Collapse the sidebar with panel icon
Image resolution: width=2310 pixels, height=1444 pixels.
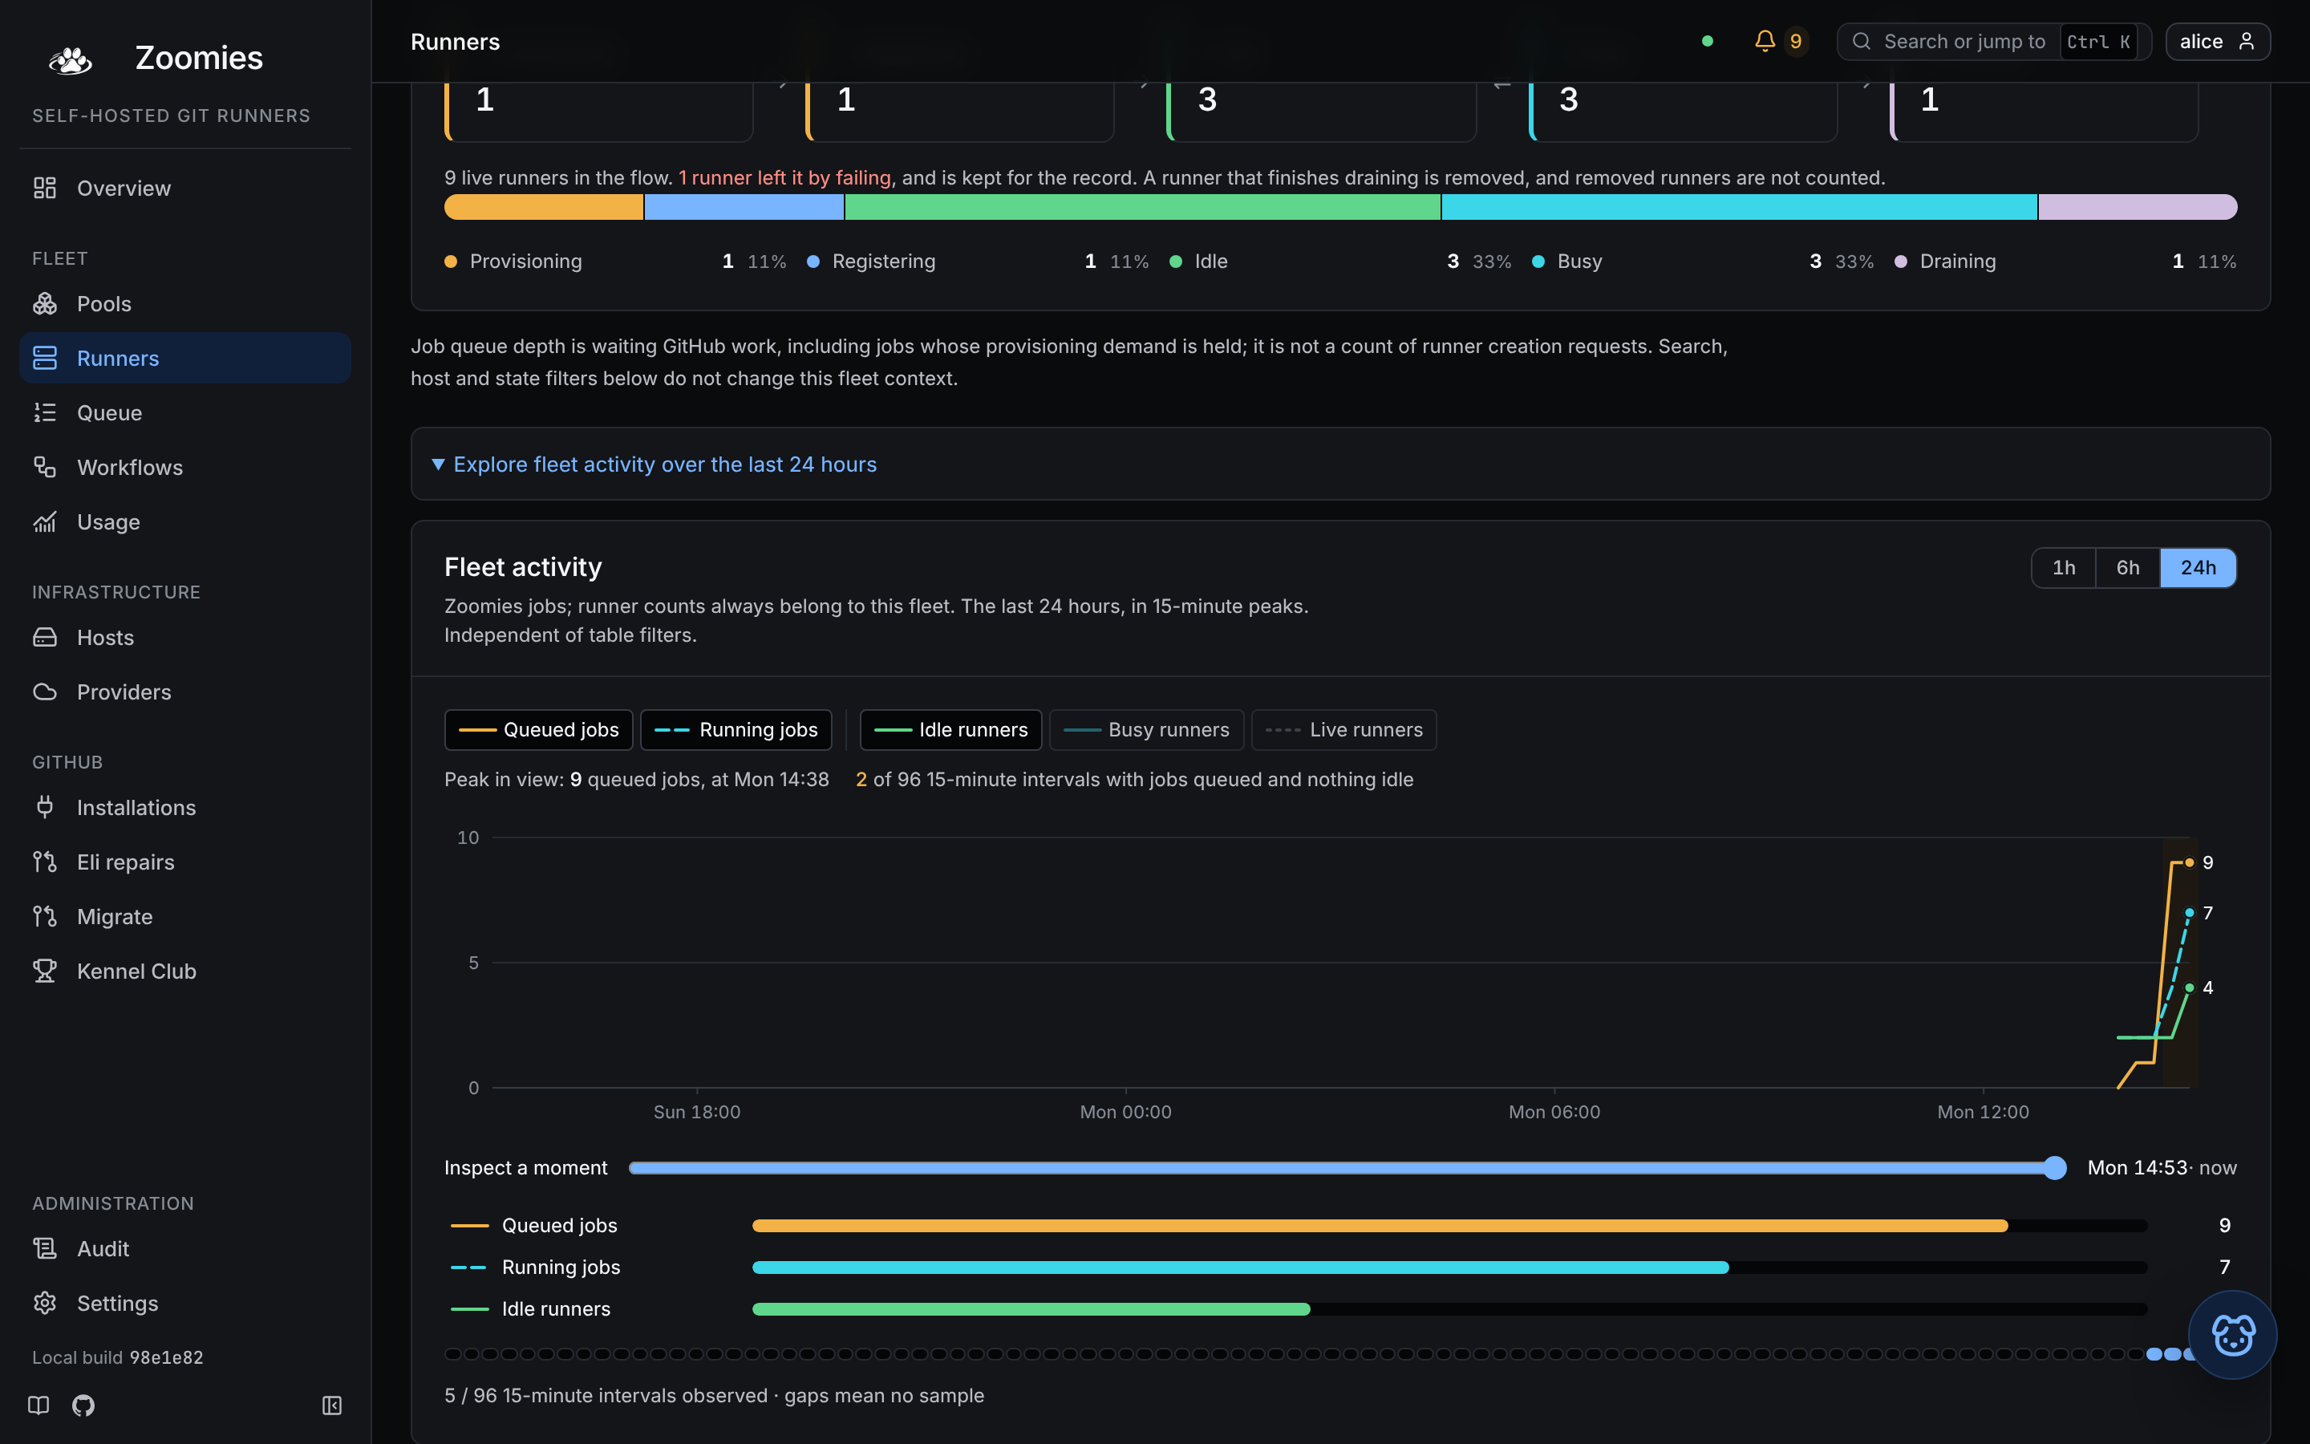tap(332, 1405)
